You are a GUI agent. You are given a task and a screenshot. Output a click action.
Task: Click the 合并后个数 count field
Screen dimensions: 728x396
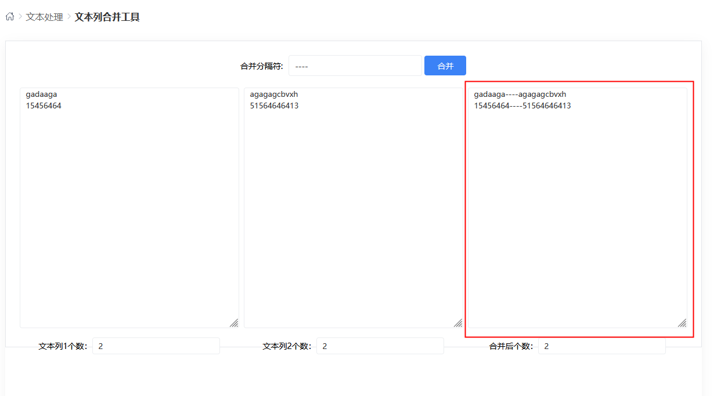click(602, 346)
